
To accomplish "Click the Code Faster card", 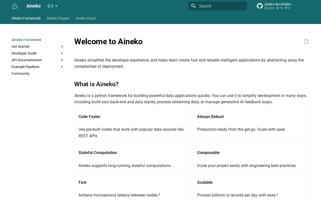I will click(x=132, y=126).
